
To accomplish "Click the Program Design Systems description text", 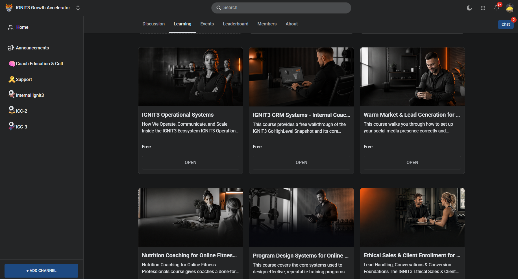I will tap(300, 269).
